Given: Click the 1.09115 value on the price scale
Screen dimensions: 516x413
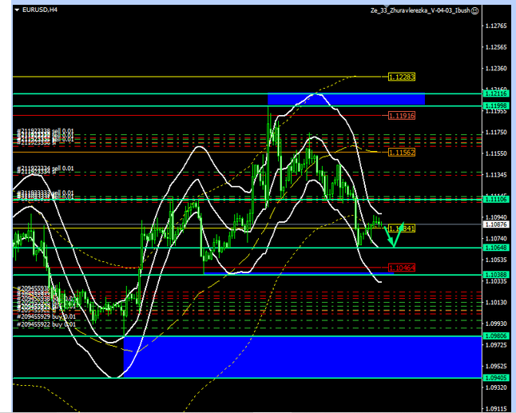Looking at the screenshot, I should 496,409.
